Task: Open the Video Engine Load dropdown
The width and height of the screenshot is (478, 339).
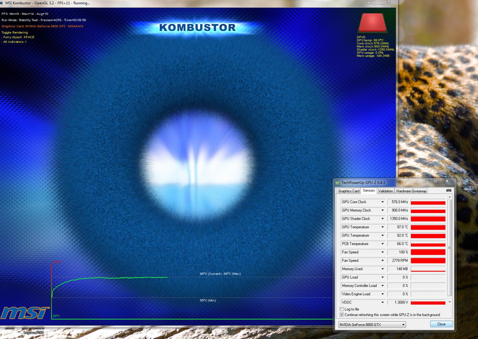Action: [382, 294]
